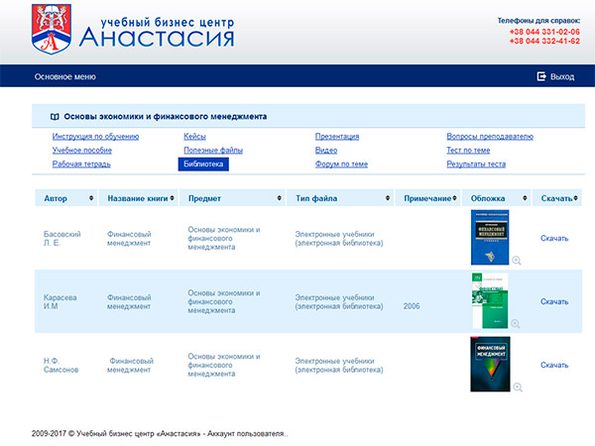595x446 pixels.
Task: Zoom the Басовский book cover with magnifier icon
Action: (x=517, y=261)
